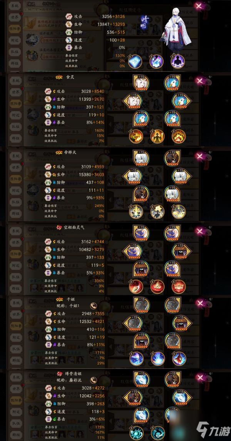Tap 空相面灵气's third red skill icon

[x=179, y=287]
